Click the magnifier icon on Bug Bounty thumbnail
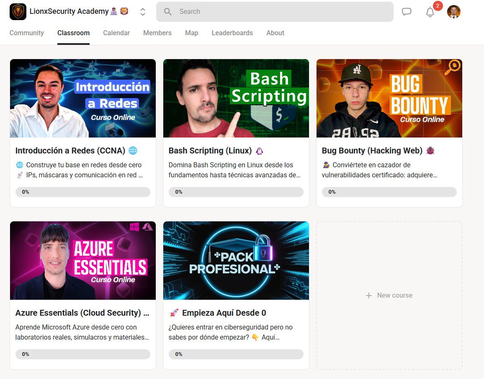Viewport: 484px width, 379px height. (453, 67)
